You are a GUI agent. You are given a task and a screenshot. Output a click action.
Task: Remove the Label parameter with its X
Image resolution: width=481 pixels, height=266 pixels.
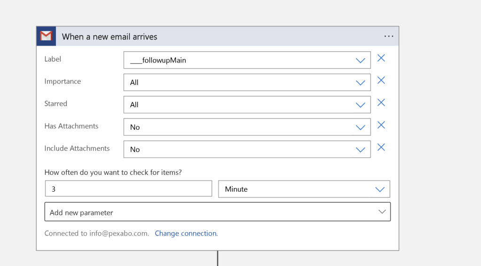[x=381, y=58]
